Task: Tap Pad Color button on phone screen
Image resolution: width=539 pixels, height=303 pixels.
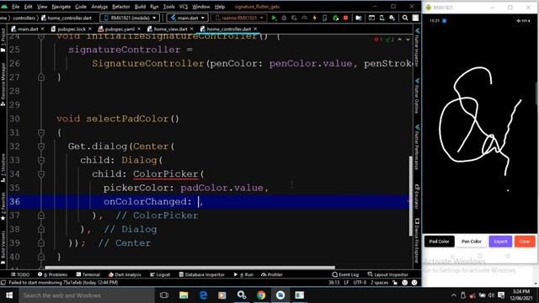Action: [440, 242]
